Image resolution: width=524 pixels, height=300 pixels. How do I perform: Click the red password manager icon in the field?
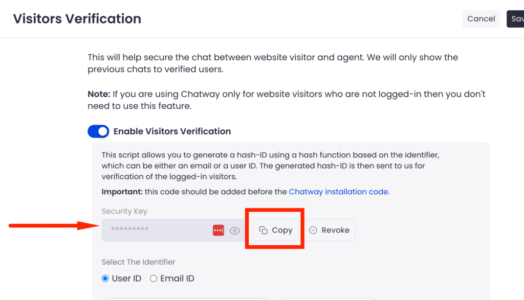pyautogui.click(x=219, y=230)
